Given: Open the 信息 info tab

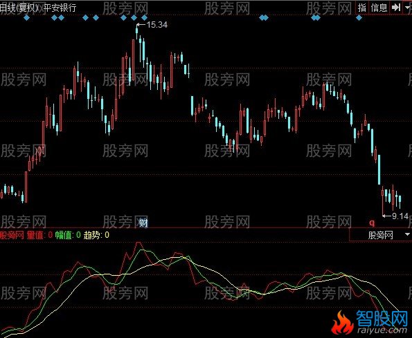Looking at the screenshot, I should [379, 8].
